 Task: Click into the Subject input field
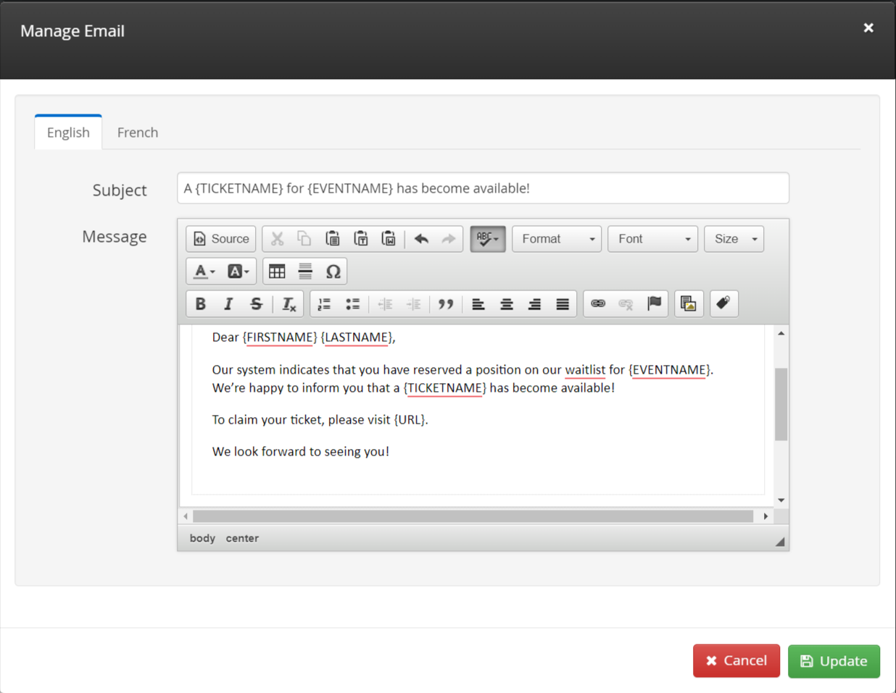tap(483, 188)
